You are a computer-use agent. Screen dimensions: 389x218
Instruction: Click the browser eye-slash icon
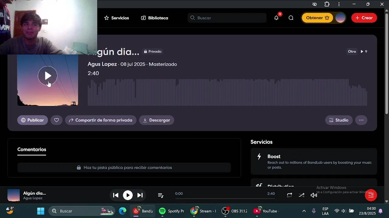click(315, 4)
